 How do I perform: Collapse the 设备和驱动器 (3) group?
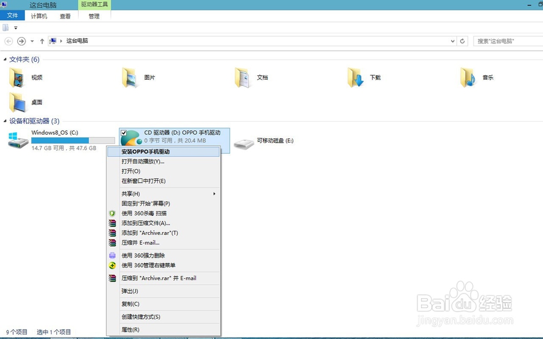[x=5, y=121]
